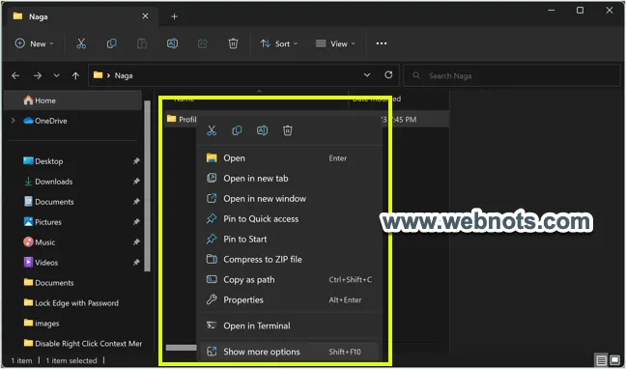Select Open in new tab
The image size is (626, 369).
coord(289,179)
